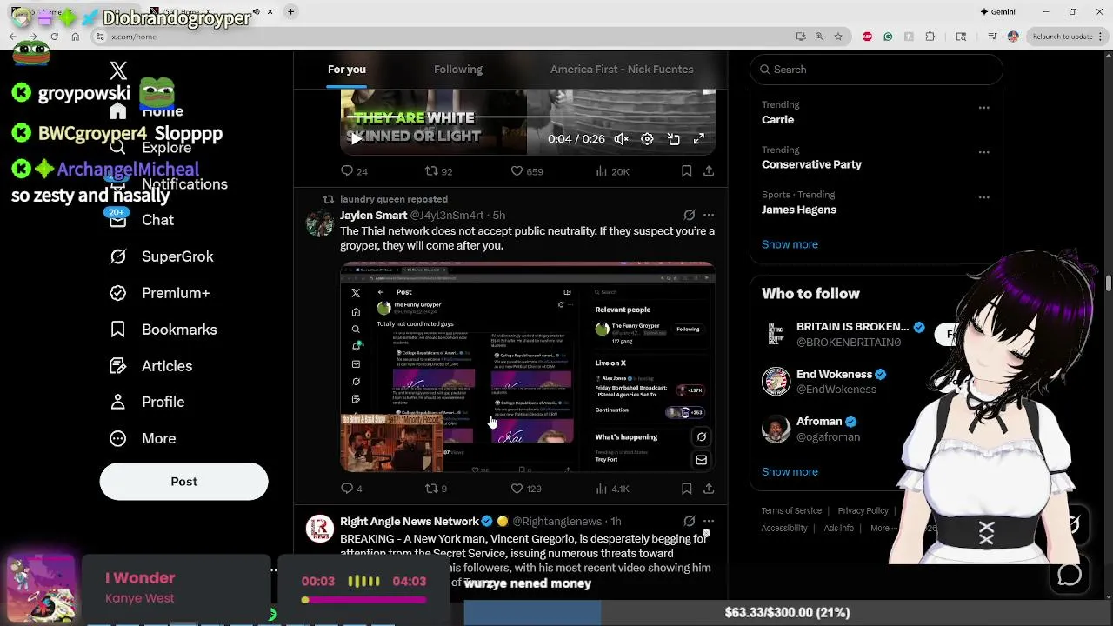The width and height of the screenshot is (1113, 626).
Task: Open Right Angle News Network profile
Action: coord(409,522)
